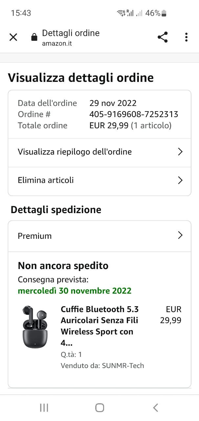This screenshot has height=421, width=199.
Task: Share the order details page
Action: coord(163,37)
